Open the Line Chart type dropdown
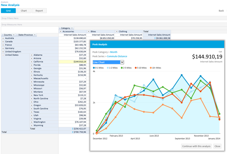Image resolution: width=227 pixels, height=154 pixels. pos(122,62)
